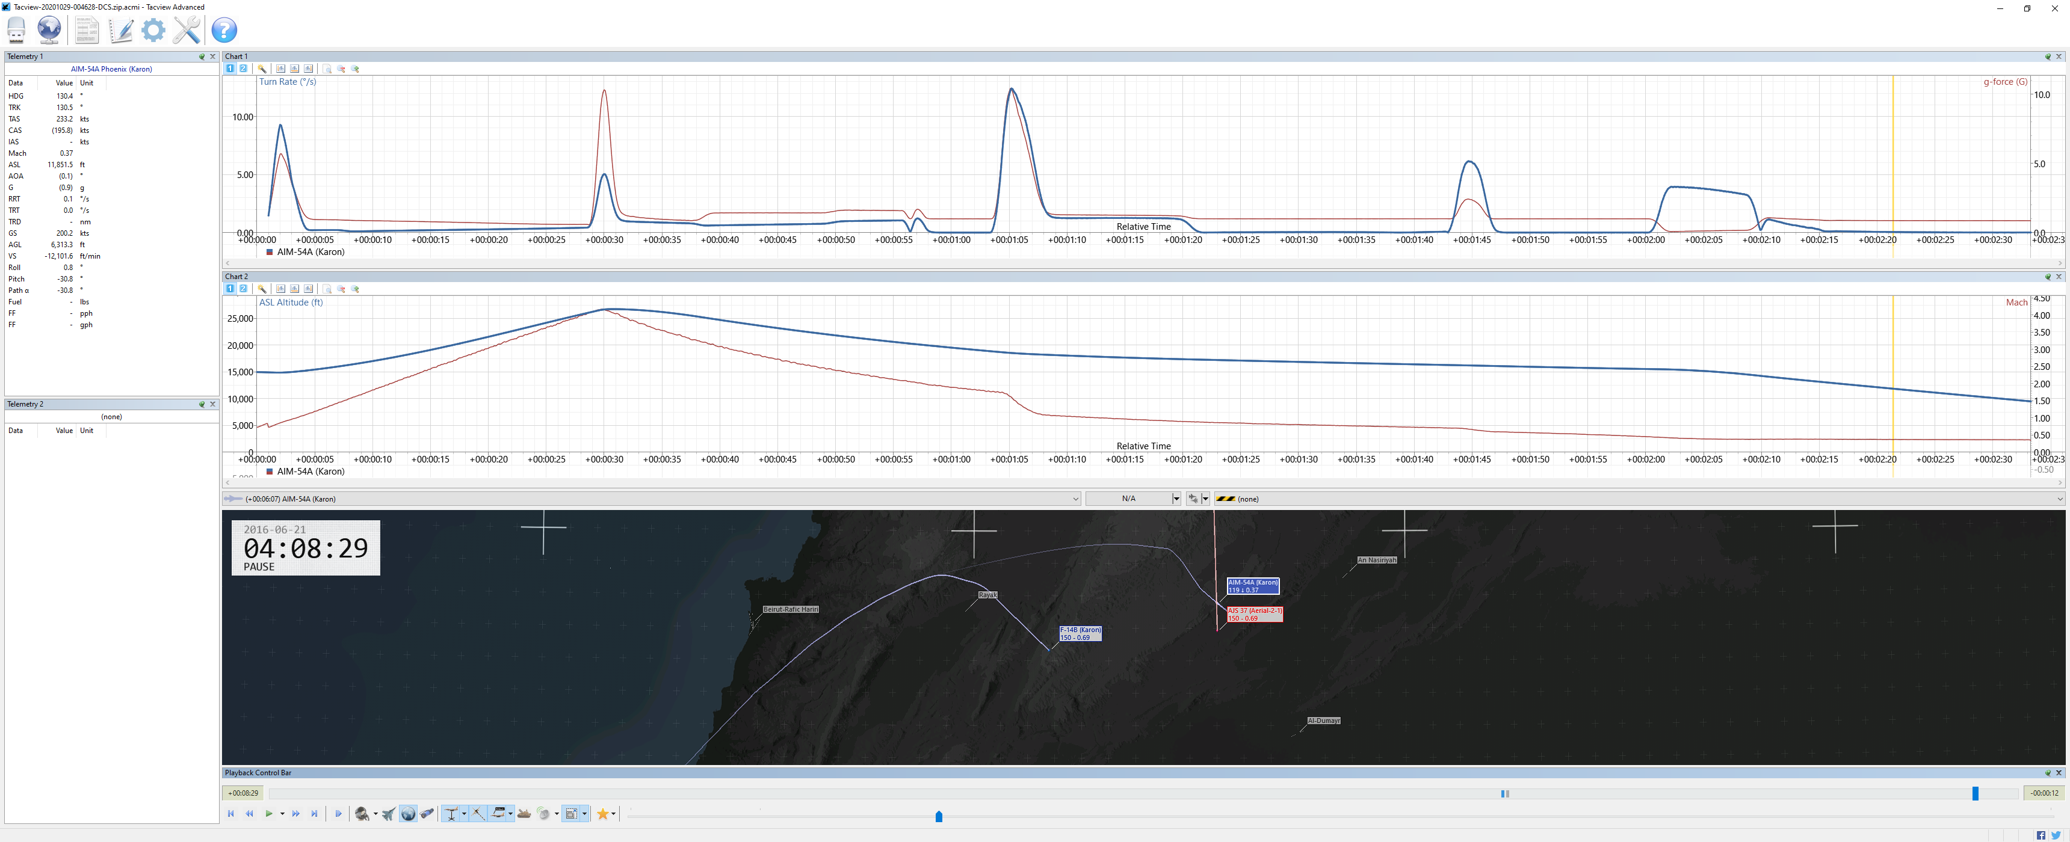Image resolution: width=2070 pixels, height=842 pixels.
Task: Open the wrench and screwdriver tools icon
Action: coord(187,31)
